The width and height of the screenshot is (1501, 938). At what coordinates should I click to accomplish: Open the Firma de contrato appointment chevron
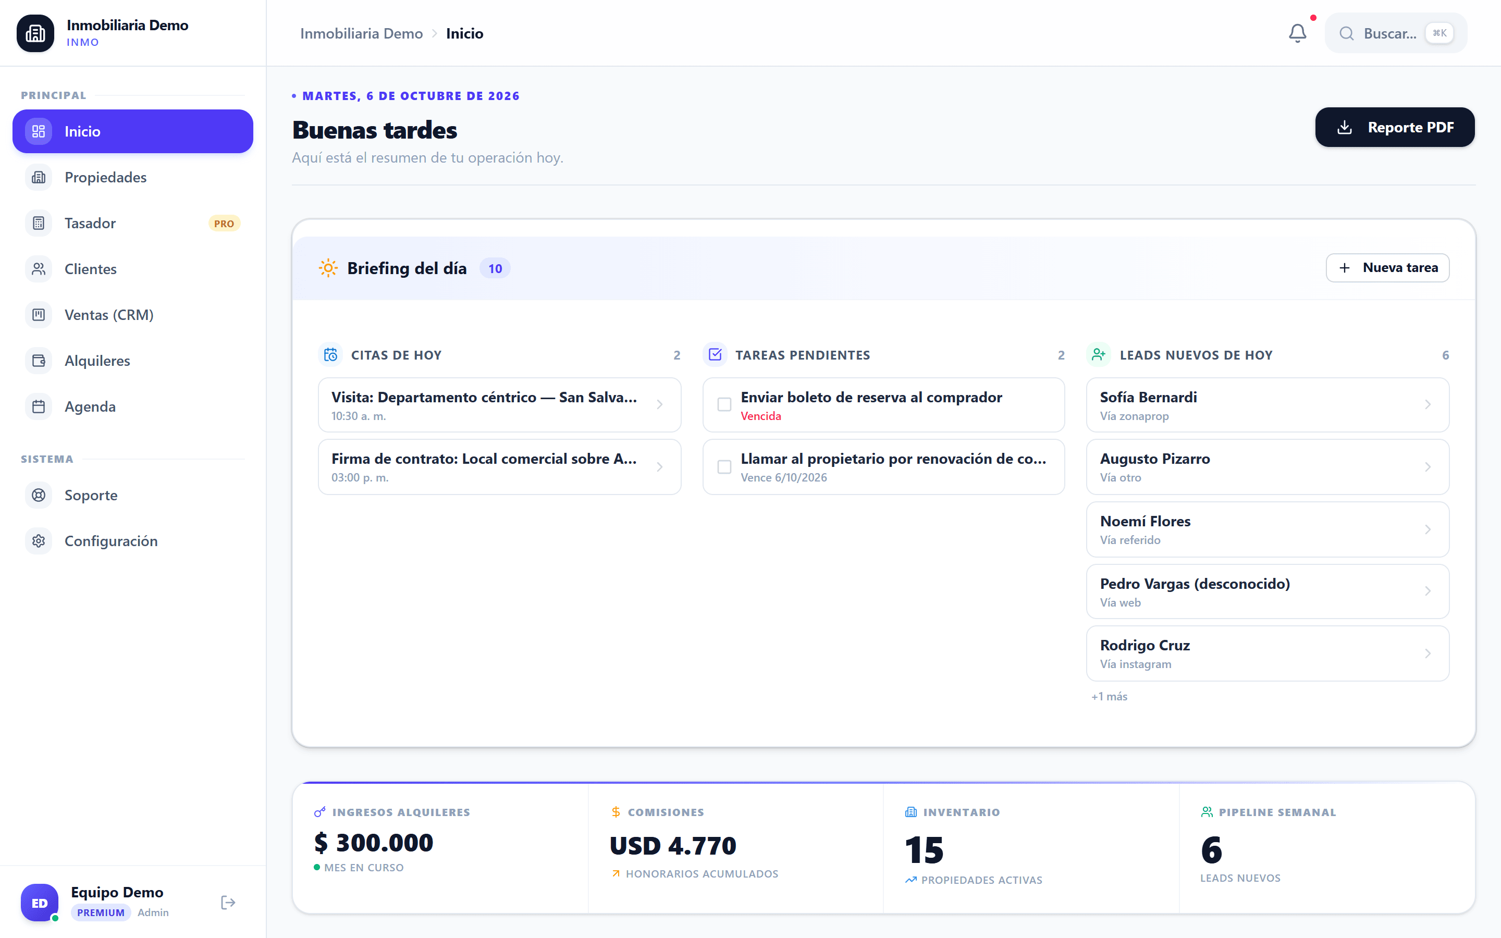coord(659,466)
